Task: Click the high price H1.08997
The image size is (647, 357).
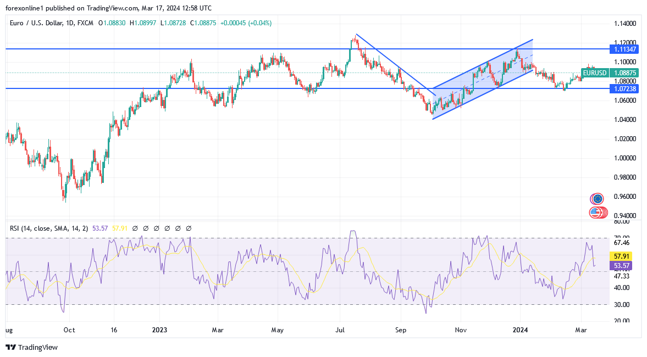Action: 143,23
